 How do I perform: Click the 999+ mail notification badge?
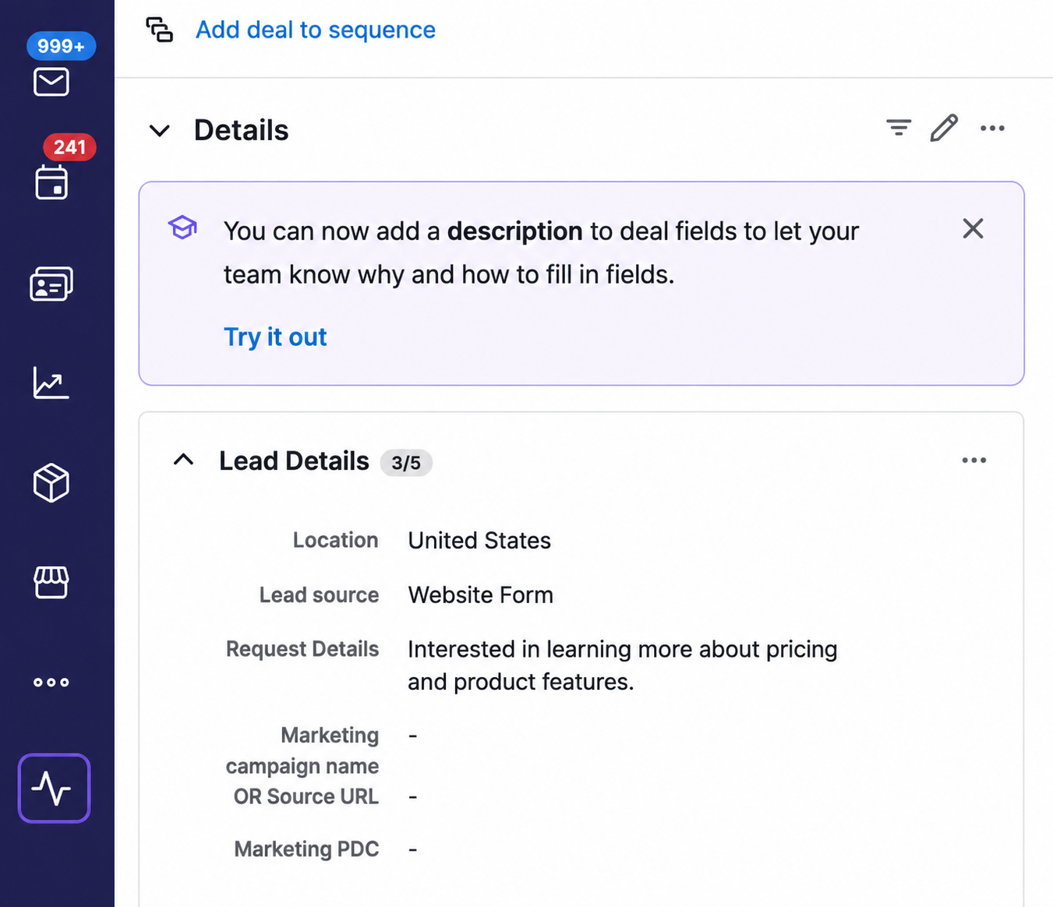tap(62, 46)
